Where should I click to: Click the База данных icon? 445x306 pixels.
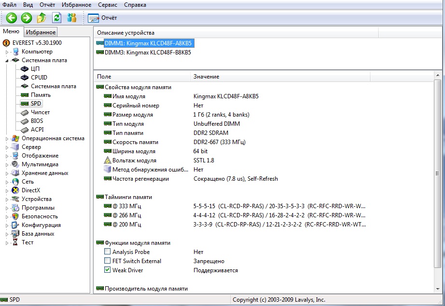pos(15,234)
